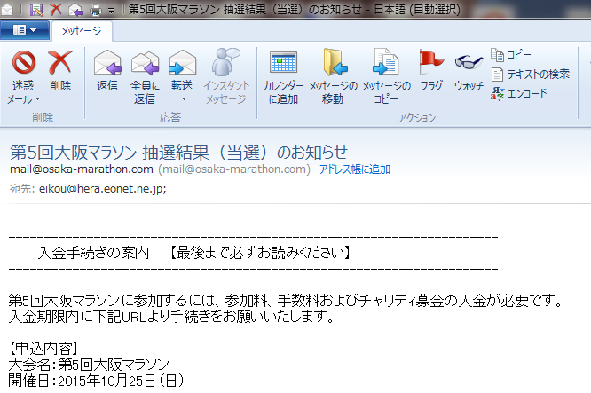Open the 迷惑メール dropdown arrow
The image size is (591, 393).
tap(37, 99)
